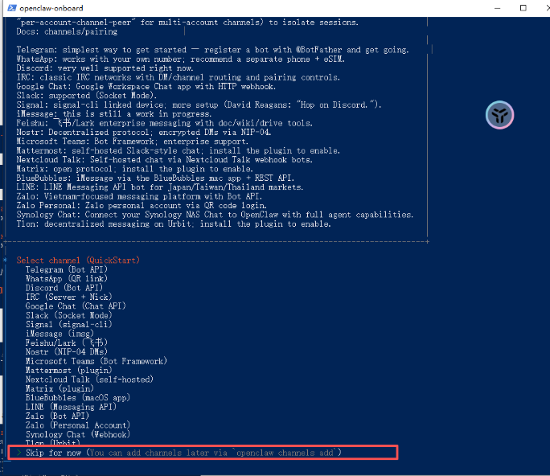Click the openclaw-onboard window title text
Image resolution: width=550 pixels, height=476 pixels.
click(x=51, y=8)
